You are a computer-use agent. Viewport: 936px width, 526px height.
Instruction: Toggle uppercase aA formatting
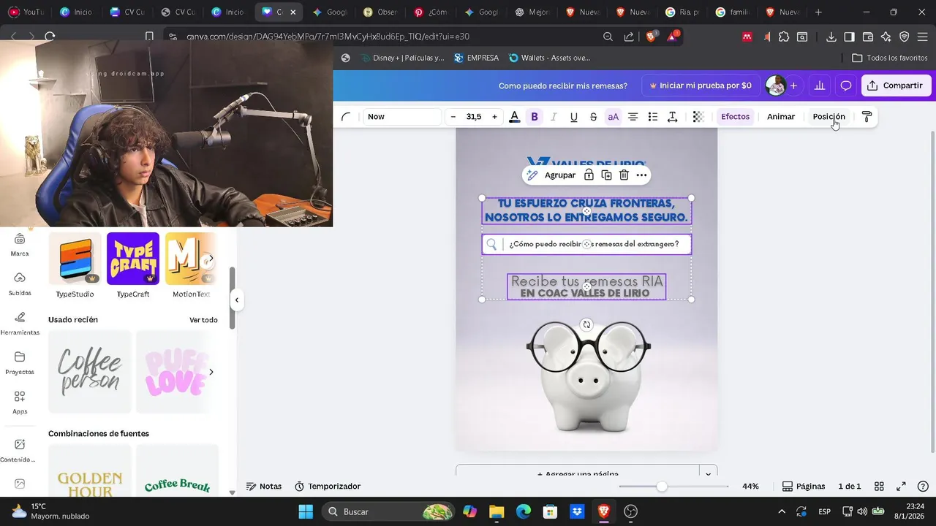pyautogui.click(x=613, y=117)
